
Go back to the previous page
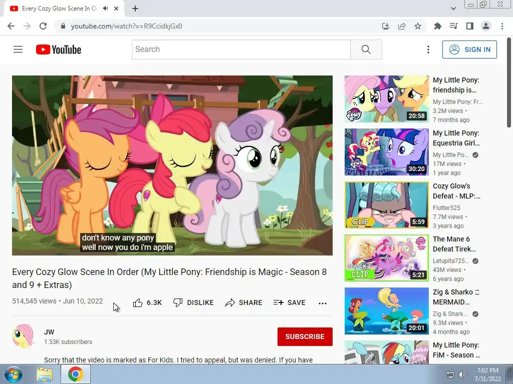pos(11,26)
